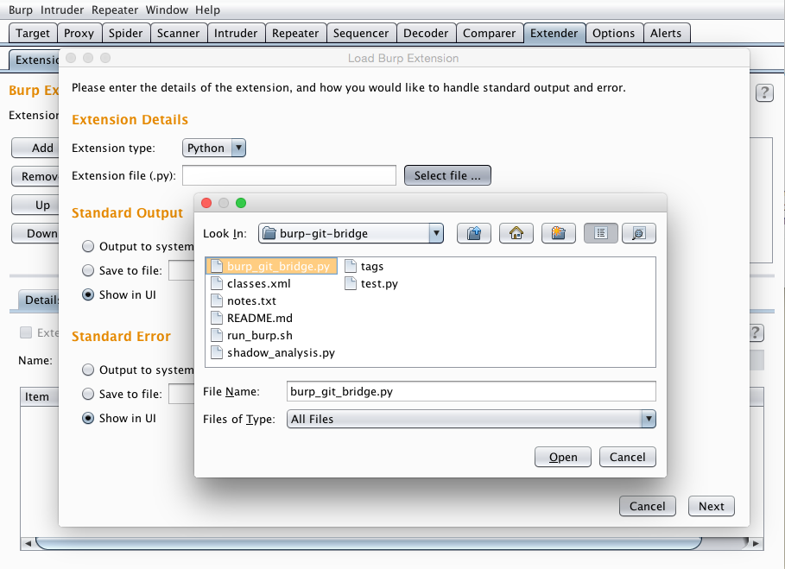The image size is (785, 569).
Task: Click the Down button in extensions list
Action: coord(35,233)
